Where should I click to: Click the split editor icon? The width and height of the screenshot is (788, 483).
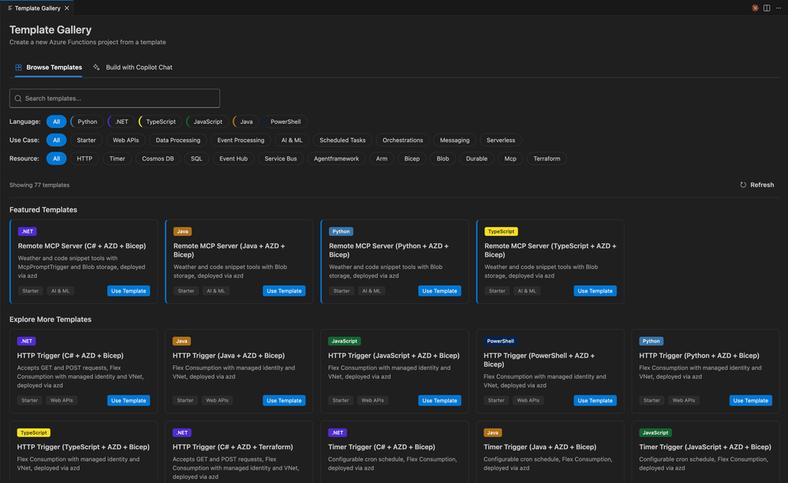coord(767,8)
